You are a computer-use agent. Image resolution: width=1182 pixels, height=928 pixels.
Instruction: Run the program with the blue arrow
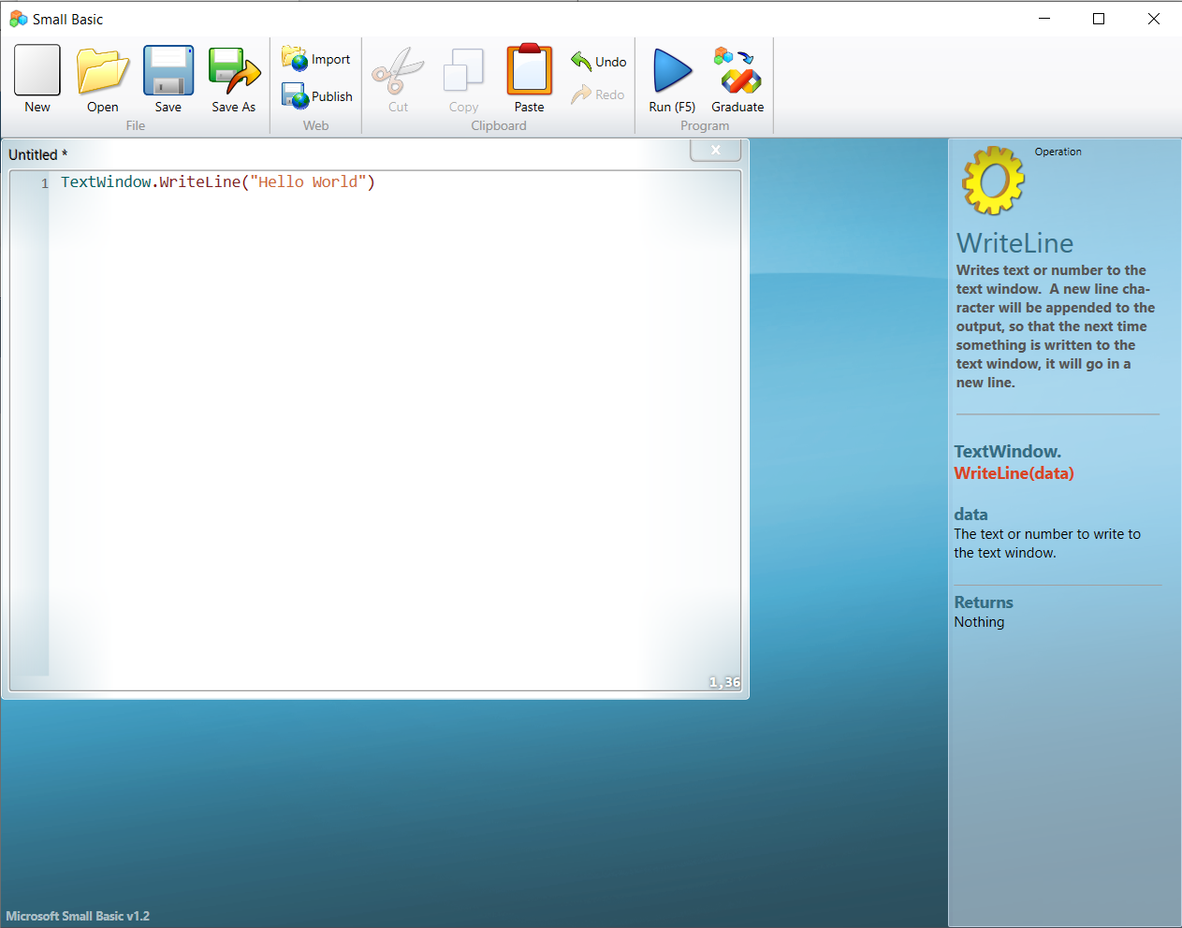click(672, 71)
